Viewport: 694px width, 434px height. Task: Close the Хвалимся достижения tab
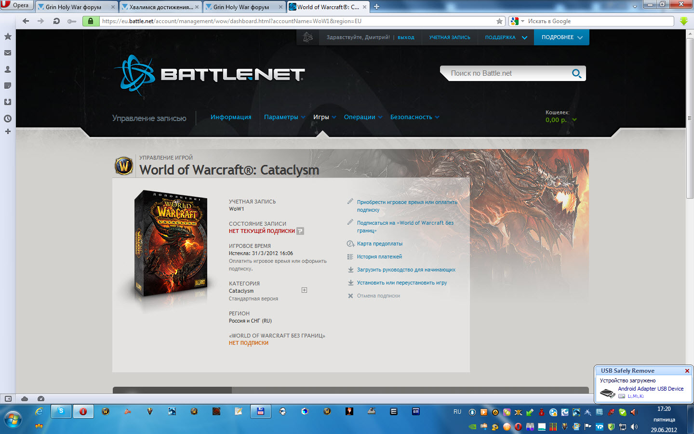tap(197, 7)
